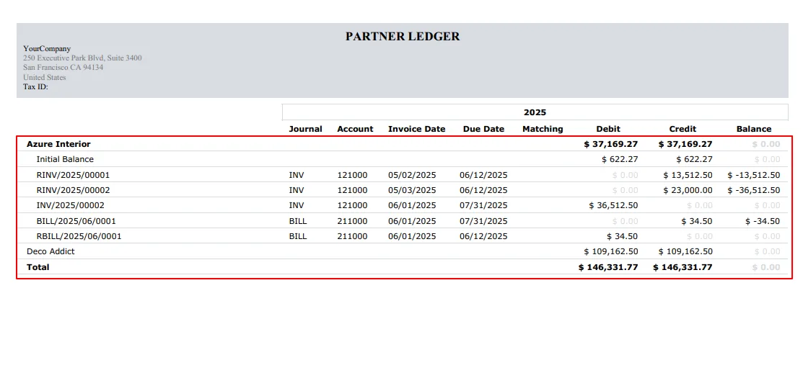
Task: Click balance $ -13,512.50
Action: tap(754, 175)
